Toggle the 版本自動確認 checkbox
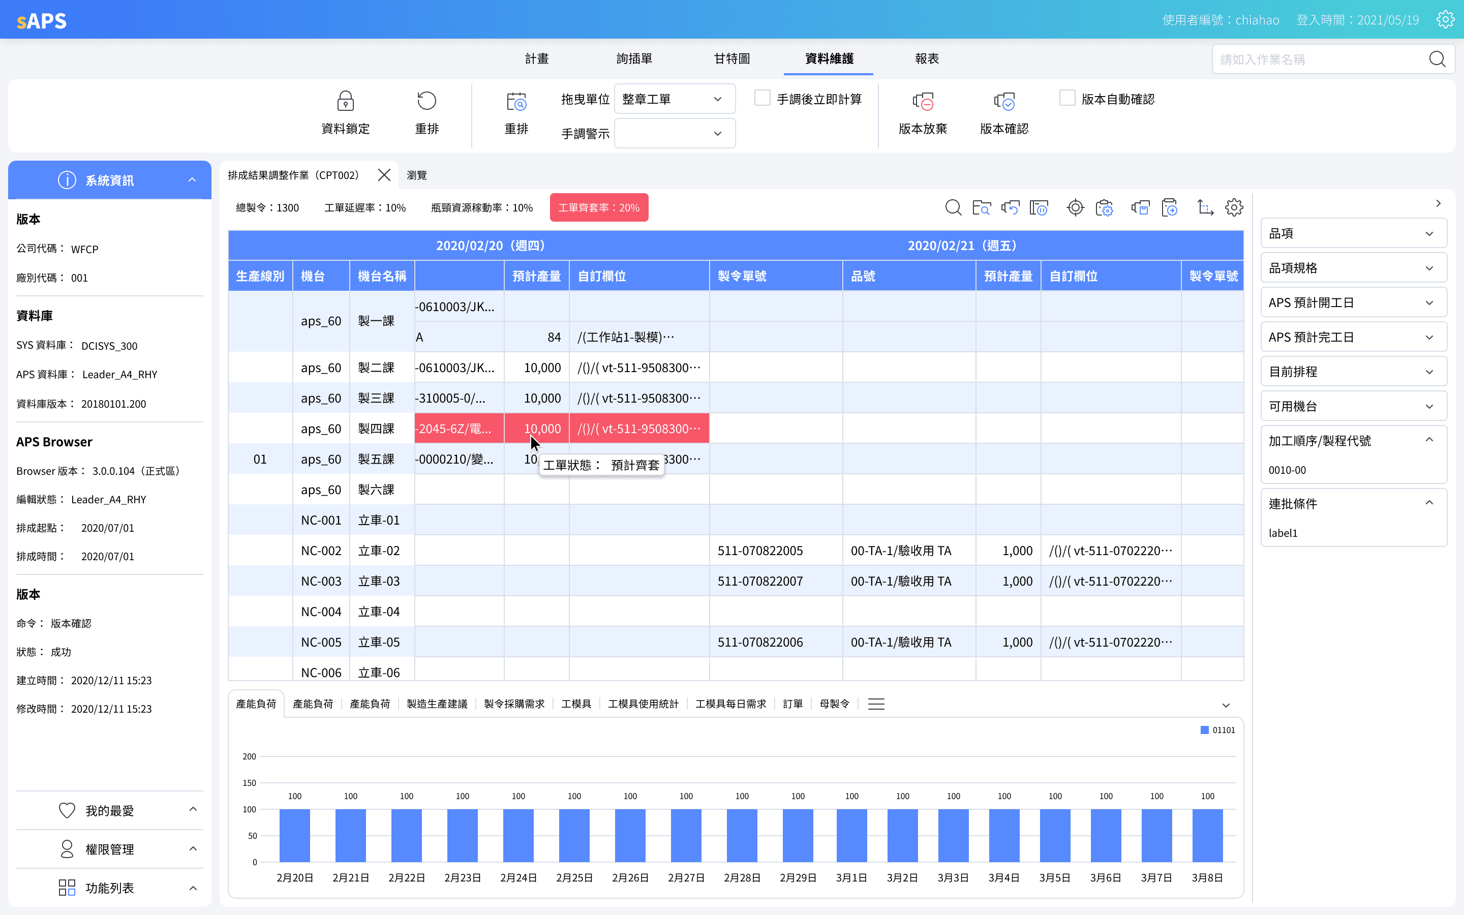 click(1067, 98)
